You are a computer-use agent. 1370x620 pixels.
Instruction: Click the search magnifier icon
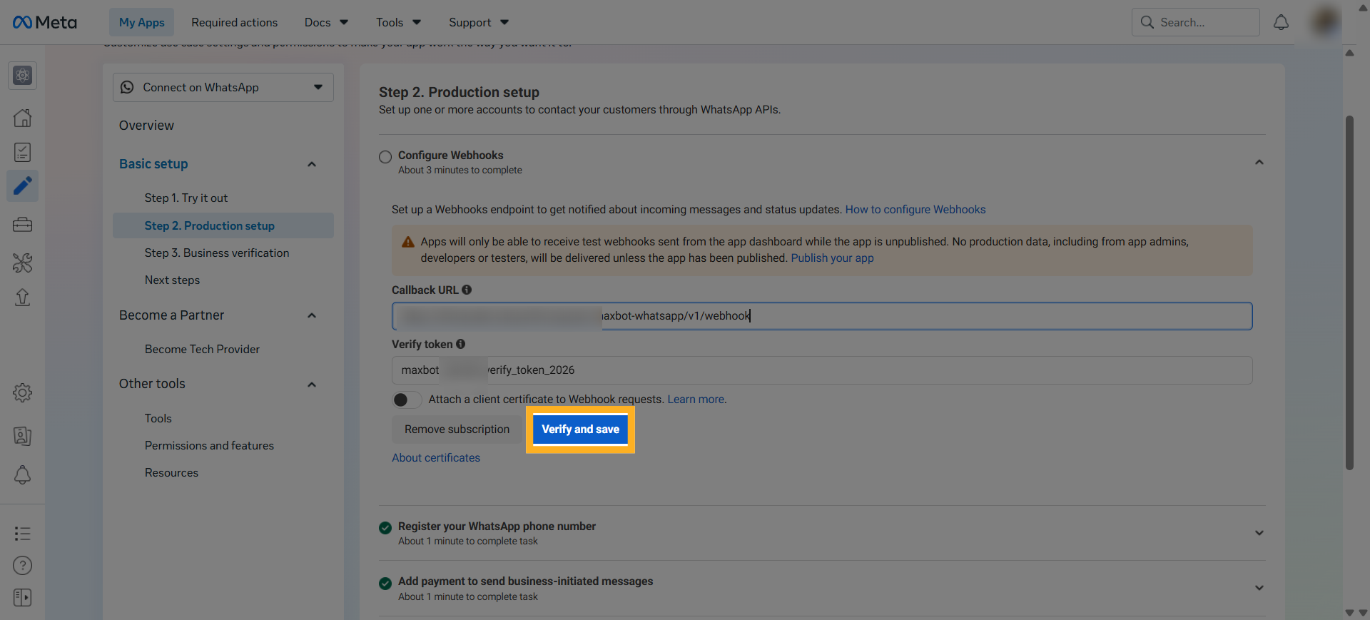coord(1147,22)
